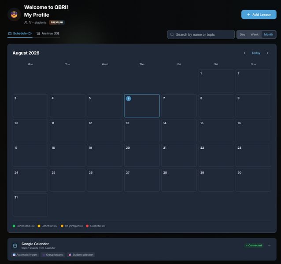Jump to Today in calendar
Screen dimensions: 281x264
(256, 53)
